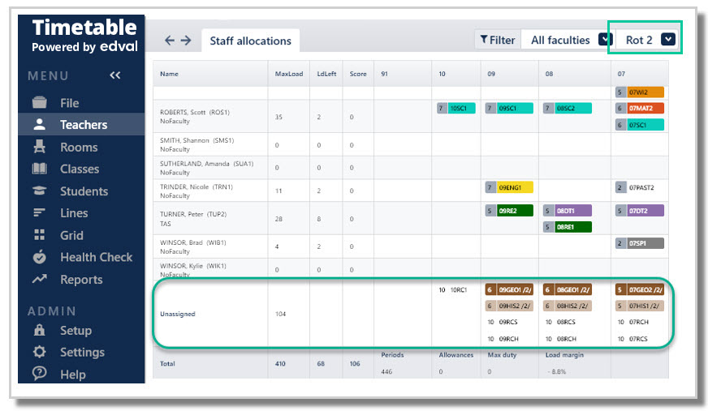The image size is (708, 411).
Task: Collapse the menu with double chevron icon
Action: [115, 75]
